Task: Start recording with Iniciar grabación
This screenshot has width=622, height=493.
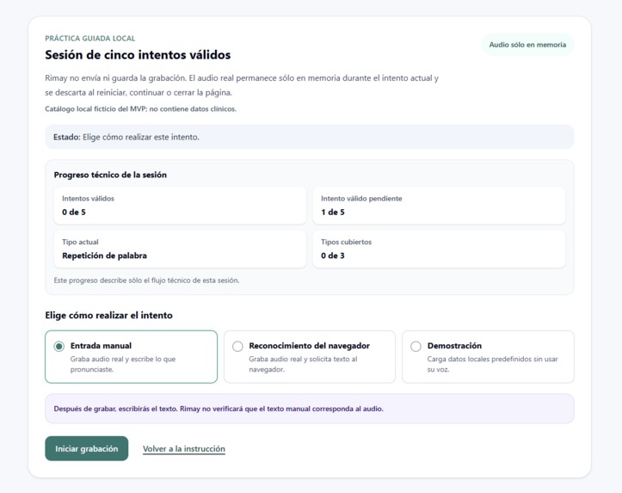Action: pyautogui.click(x=87, y=448)
